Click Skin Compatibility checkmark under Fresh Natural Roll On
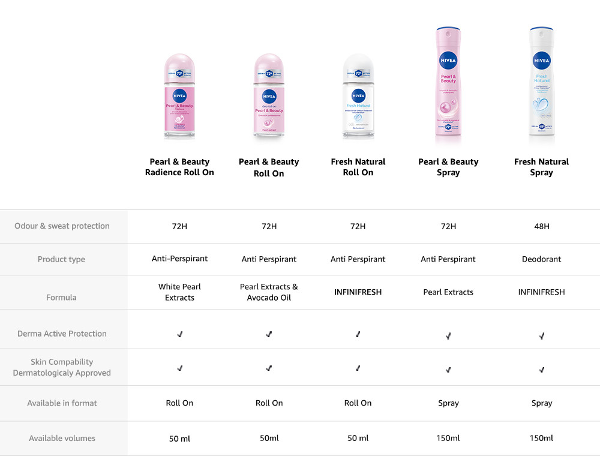The image size is (600, 471). [358, 368]
